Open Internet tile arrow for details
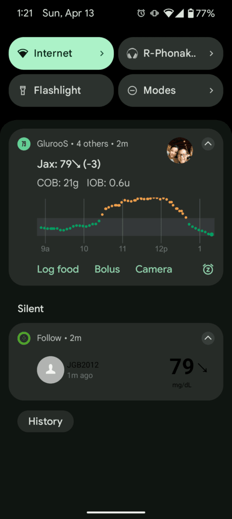The image size is (232, 519). [x=102, y=53]
